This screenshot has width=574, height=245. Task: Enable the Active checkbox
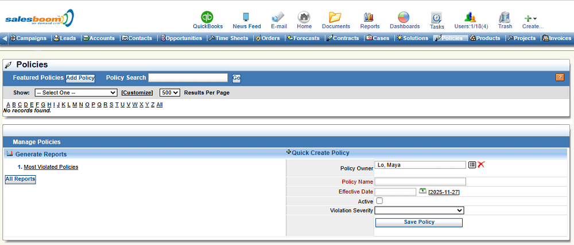coord(379,201)
